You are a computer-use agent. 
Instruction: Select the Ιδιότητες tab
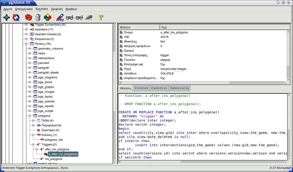(125, 88)
